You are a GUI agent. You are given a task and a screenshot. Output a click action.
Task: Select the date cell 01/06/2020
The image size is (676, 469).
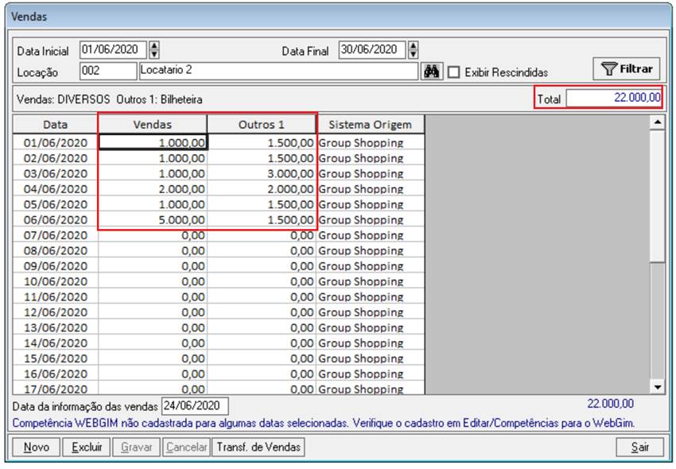click(x=56, y=142)
